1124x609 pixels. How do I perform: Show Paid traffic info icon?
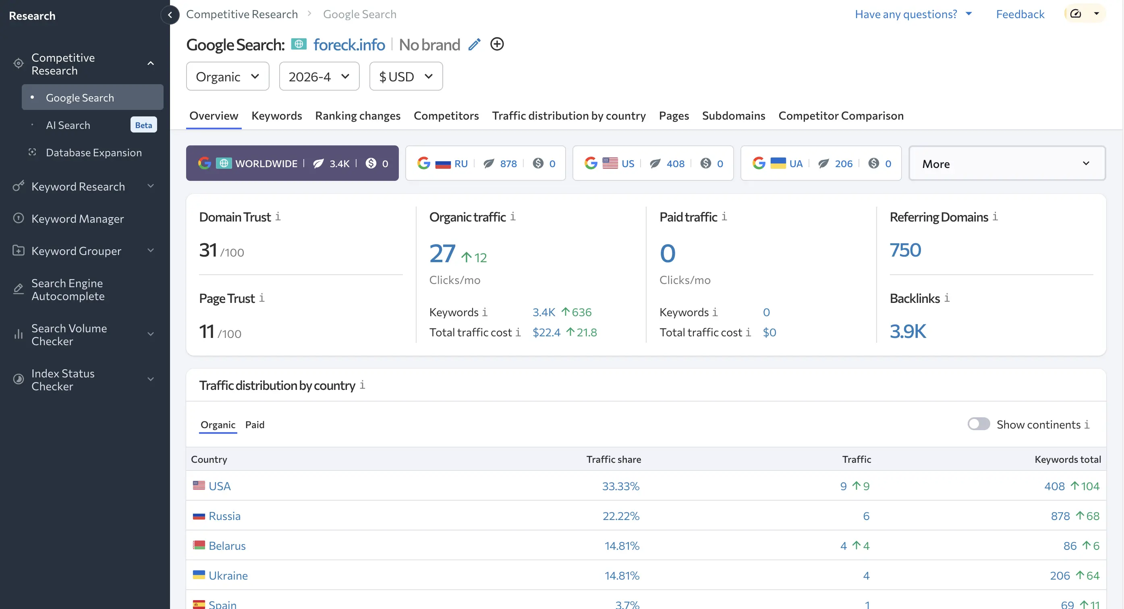(724, 216)
